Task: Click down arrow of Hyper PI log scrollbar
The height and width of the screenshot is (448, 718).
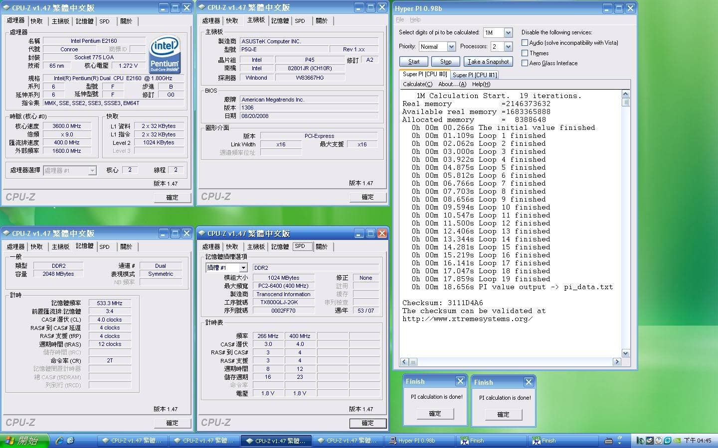Action: (x=625, y=353)
